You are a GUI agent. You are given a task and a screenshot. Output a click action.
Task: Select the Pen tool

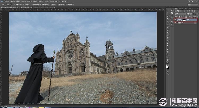tap(168, 49)
